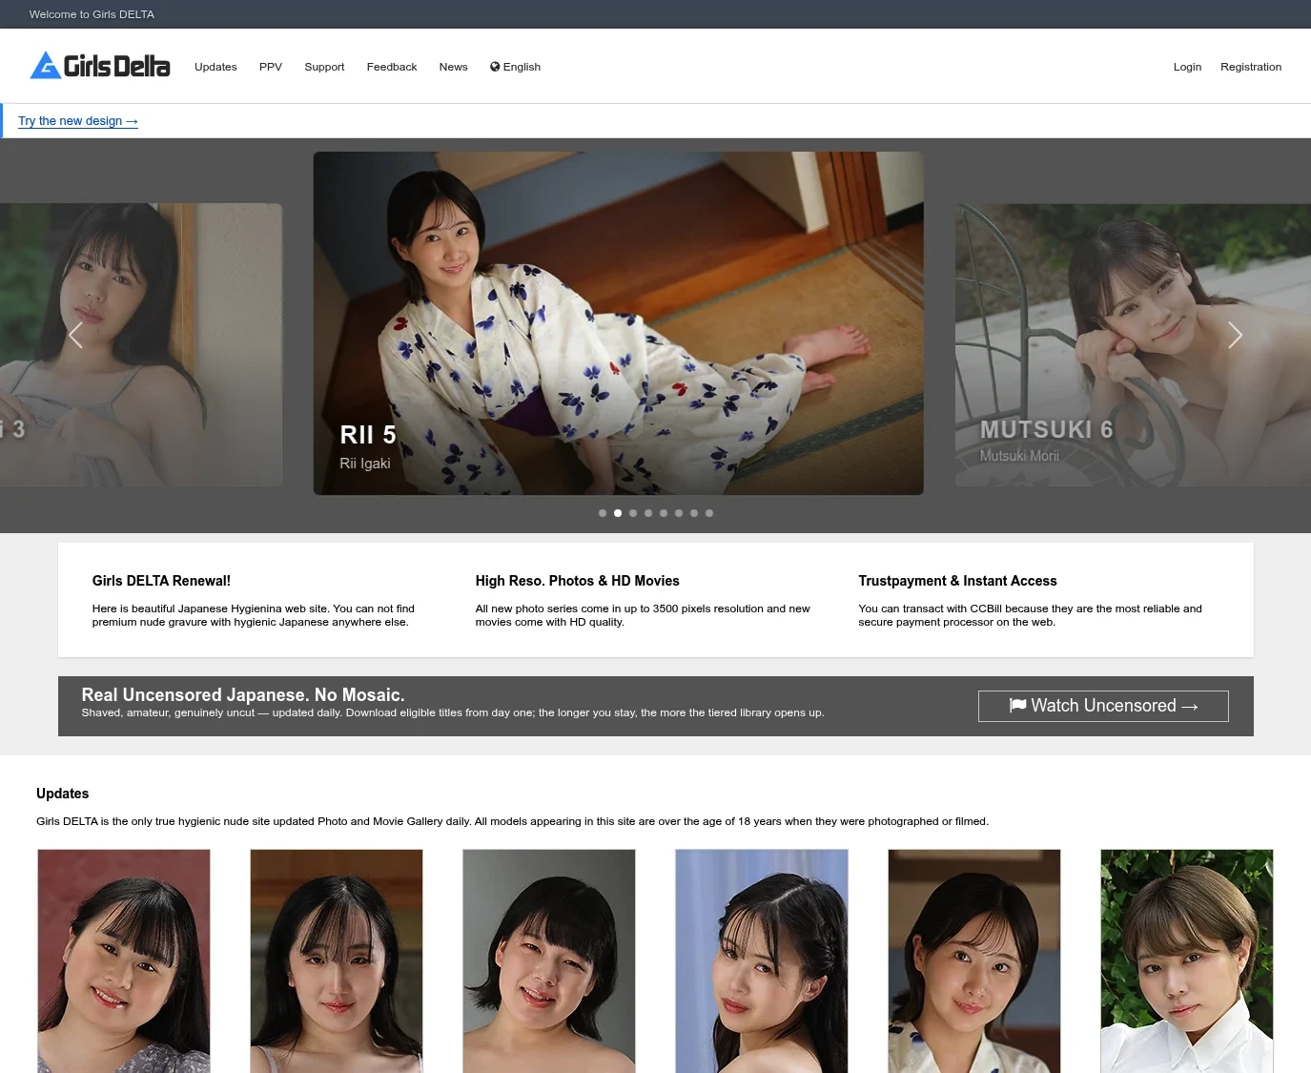
Task: Click the RII 5 carousel slide
Action: tap(618, 323)
